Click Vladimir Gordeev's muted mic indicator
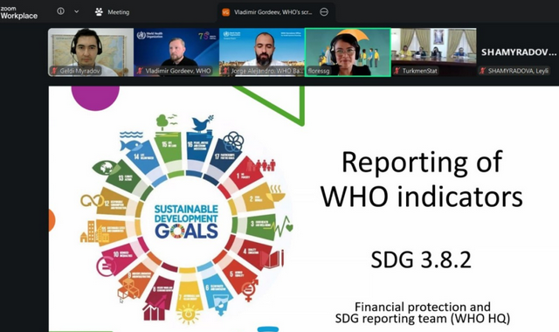Image resolution: width=559 pixels, height=332 pixels. (140, 71)
